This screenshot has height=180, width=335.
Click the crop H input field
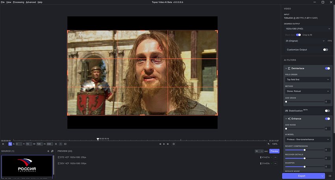(49, 144)
